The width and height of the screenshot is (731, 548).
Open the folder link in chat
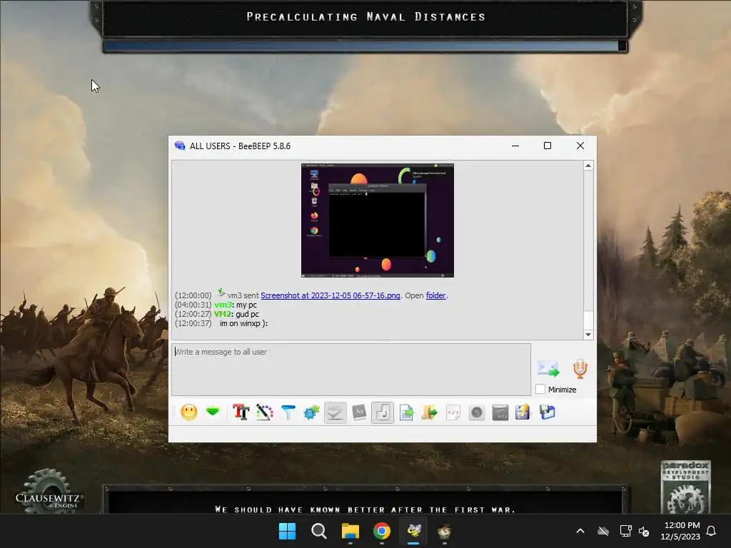435,295
